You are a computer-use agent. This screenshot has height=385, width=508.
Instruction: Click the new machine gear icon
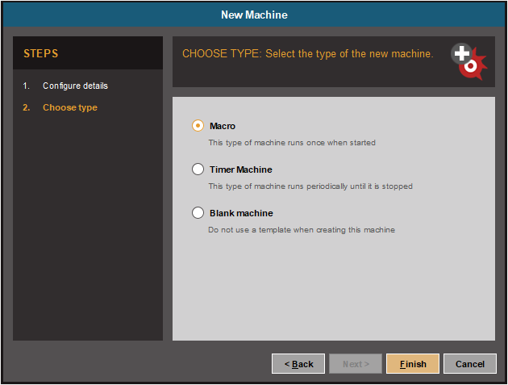469,61
